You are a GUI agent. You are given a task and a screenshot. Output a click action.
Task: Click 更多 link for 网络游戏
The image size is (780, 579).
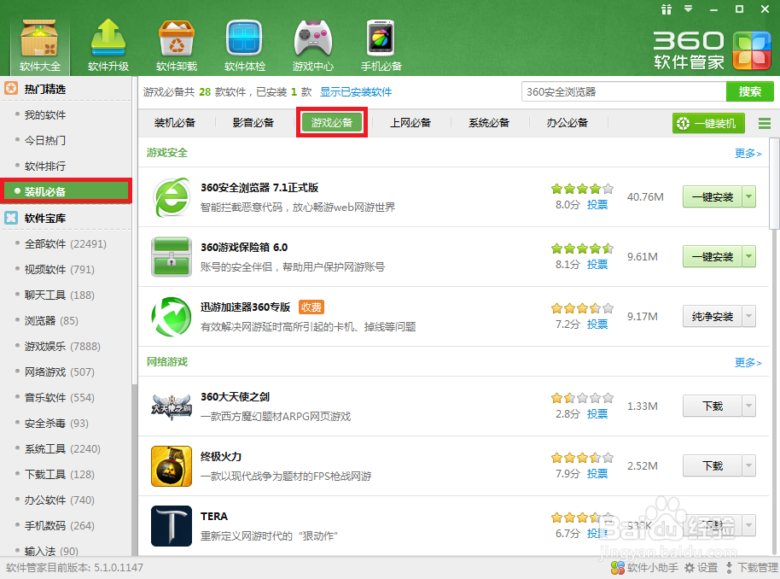(x=748, y=362)
